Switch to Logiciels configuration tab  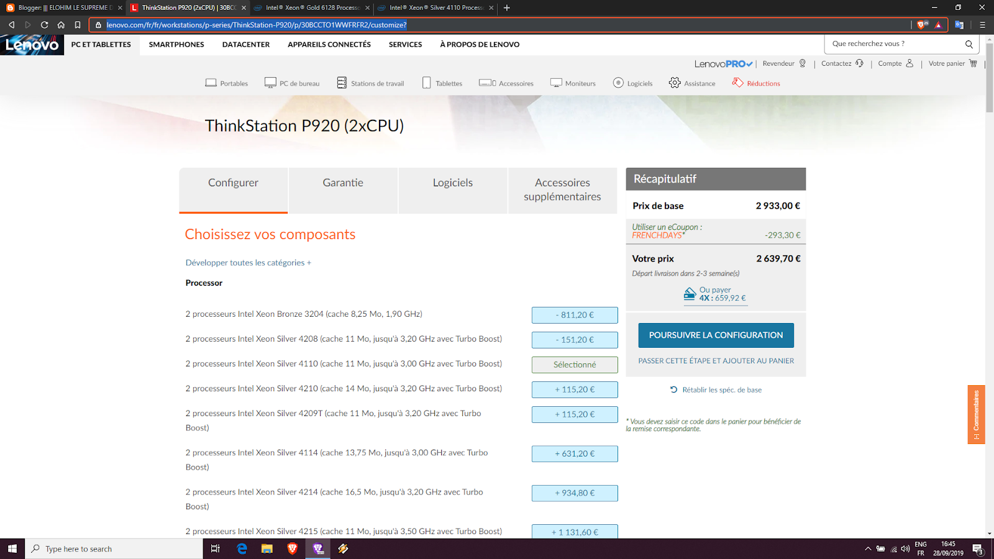click(x=453, y=190)
